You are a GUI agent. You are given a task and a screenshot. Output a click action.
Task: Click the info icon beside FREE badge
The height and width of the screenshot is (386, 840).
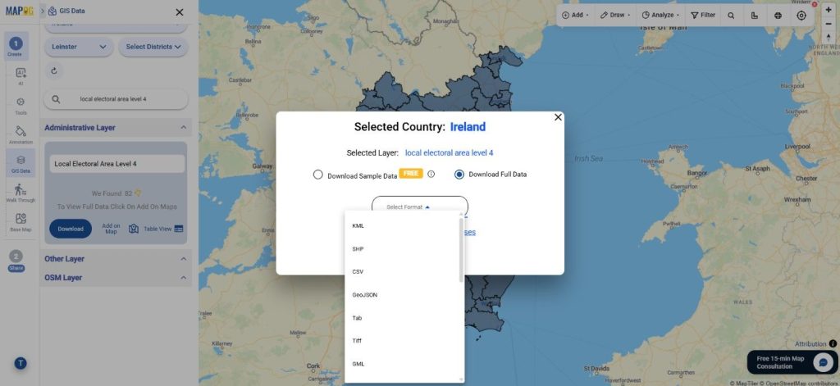431,174
